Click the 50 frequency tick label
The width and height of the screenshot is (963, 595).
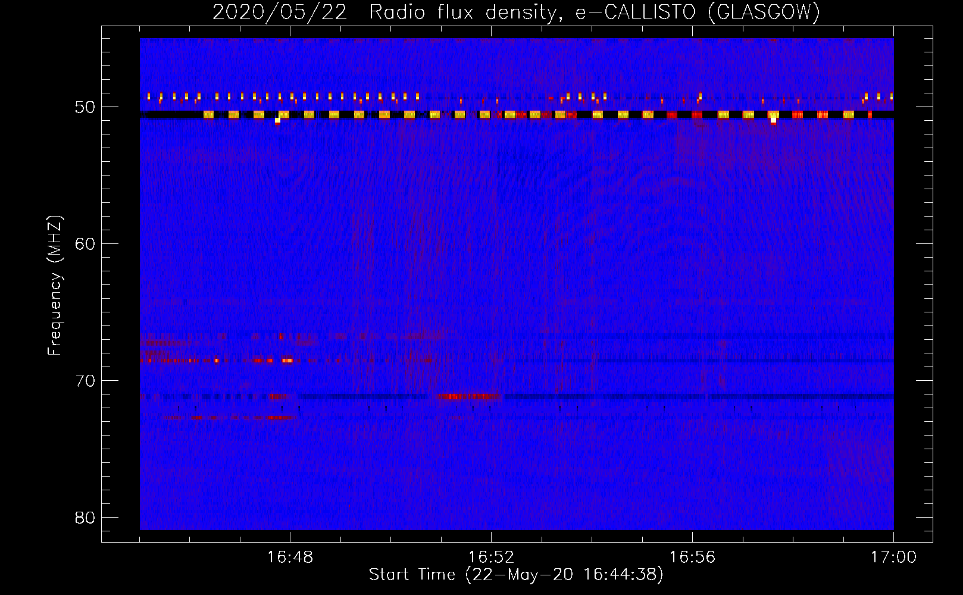[x=85, y=108]
